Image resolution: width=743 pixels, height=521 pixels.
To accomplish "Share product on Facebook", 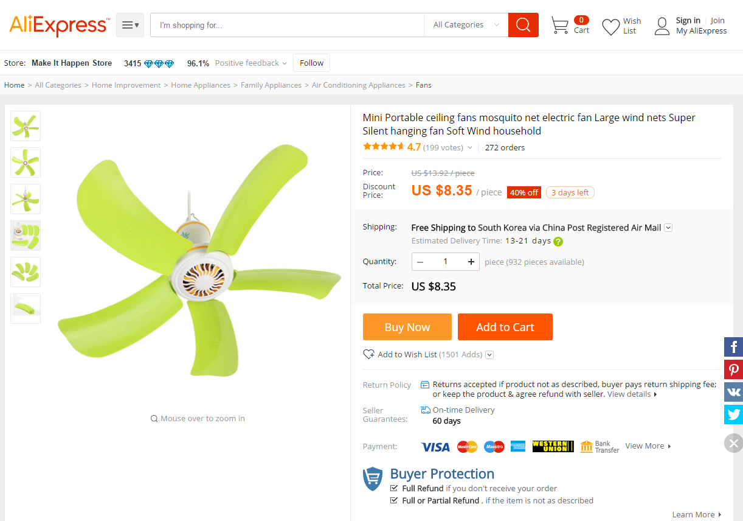I will (x=733, y=347).
